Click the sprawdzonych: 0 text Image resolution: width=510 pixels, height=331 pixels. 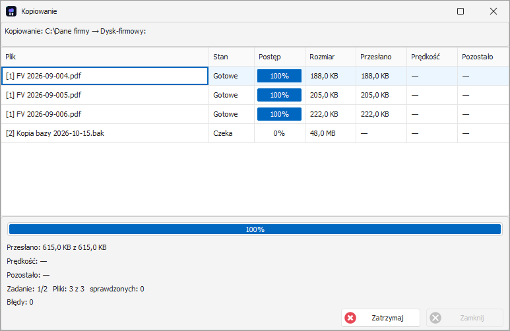117,289
